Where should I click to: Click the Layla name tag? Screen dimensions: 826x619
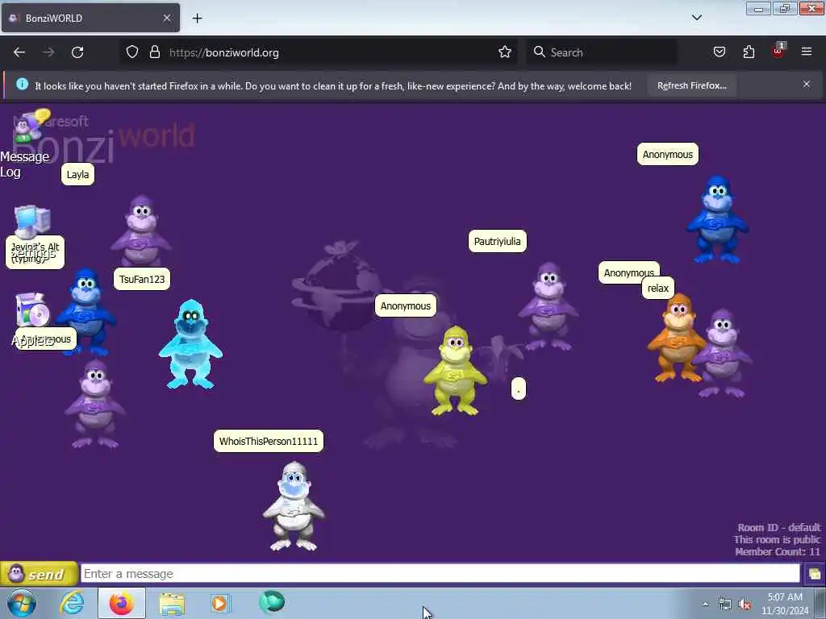[77, 174]
